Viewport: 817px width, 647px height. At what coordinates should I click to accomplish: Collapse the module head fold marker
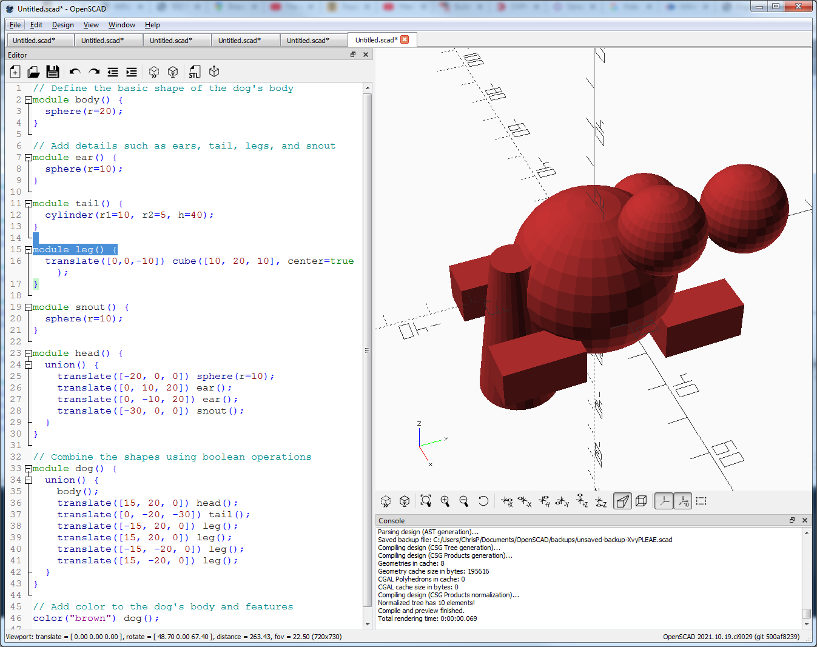(29, 354)
